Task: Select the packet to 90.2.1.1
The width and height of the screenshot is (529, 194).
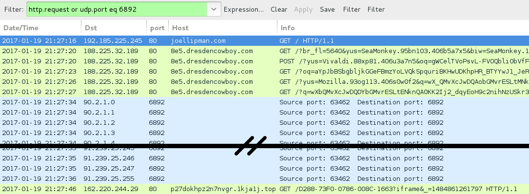Action: [x=264, y=112]
